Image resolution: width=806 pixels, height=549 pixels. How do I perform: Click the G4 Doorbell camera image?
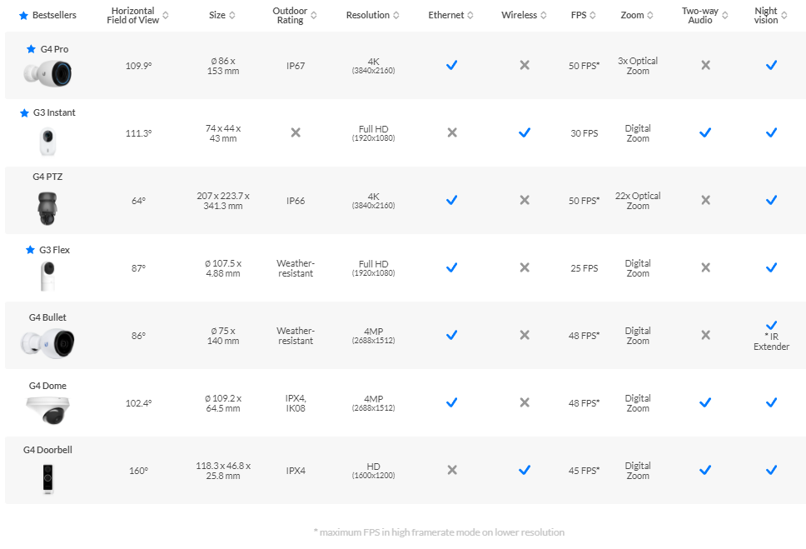point(47,479)
